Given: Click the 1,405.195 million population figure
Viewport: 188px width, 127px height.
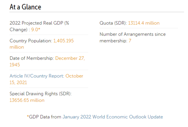Looking at the screenshot, I should [41, 44].
